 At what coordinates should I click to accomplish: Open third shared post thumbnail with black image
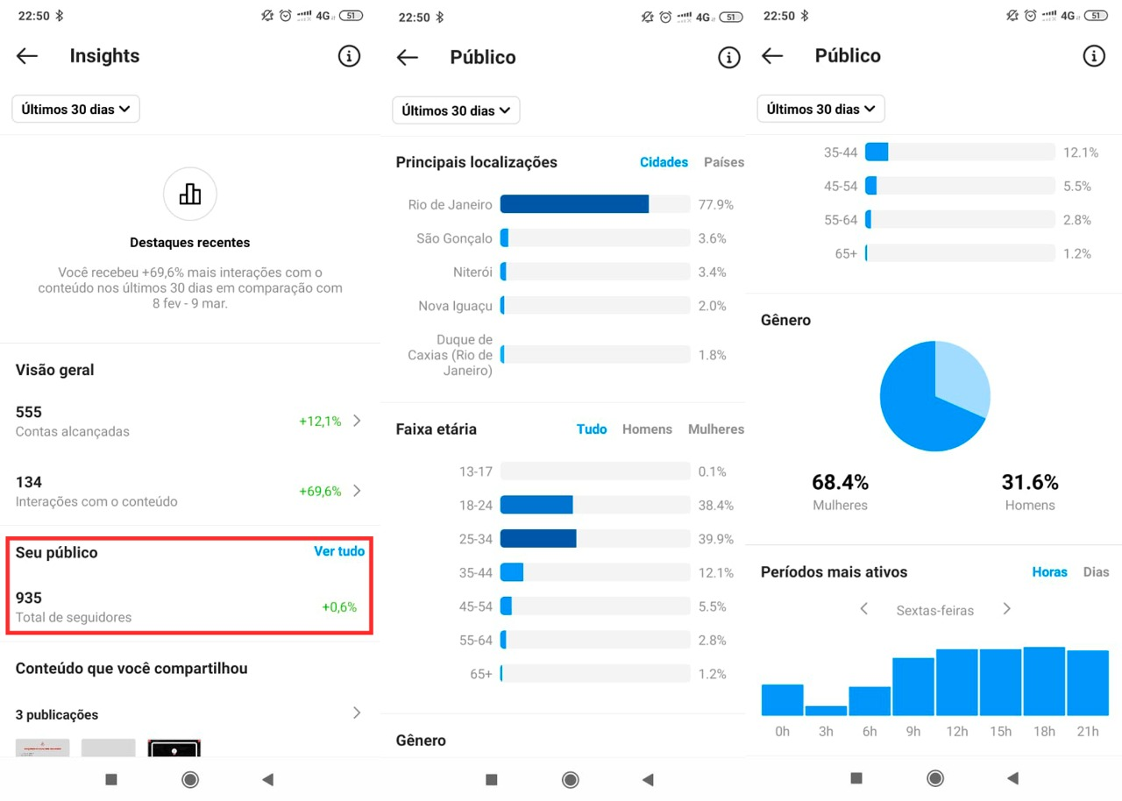point(174,748)
